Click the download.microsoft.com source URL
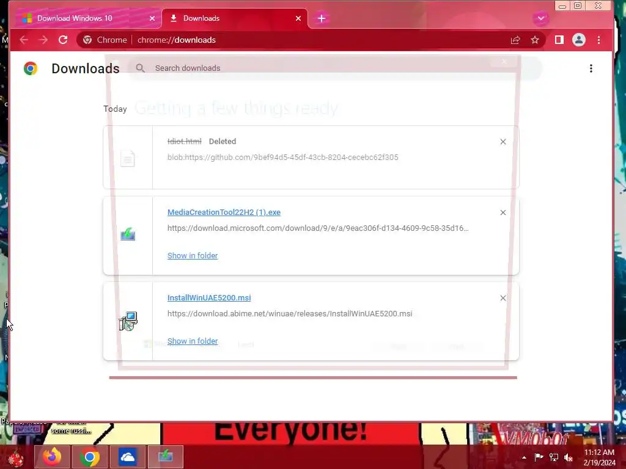The width and height of the screenshot is (626, 469). [318, 228]
